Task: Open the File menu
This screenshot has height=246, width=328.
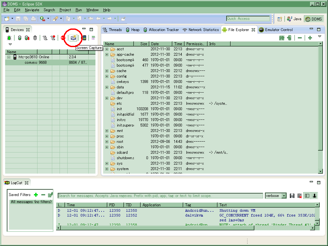Action: coord(6,10)
